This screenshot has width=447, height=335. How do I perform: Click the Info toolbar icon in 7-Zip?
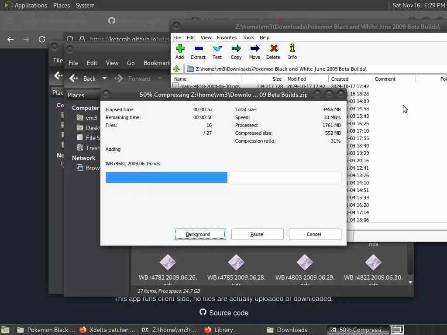292,51
